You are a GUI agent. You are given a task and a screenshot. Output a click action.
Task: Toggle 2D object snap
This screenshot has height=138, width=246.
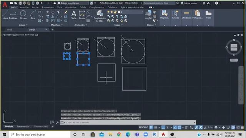pyautogui.click(x=180, y=127)
